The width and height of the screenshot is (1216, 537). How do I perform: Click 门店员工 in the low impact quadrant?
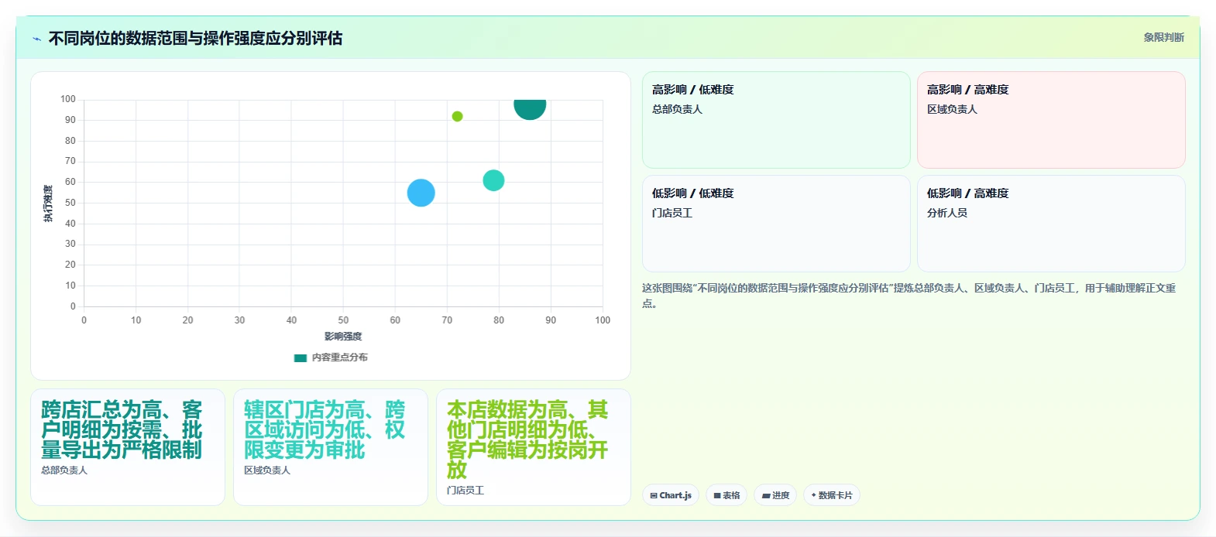672,213
